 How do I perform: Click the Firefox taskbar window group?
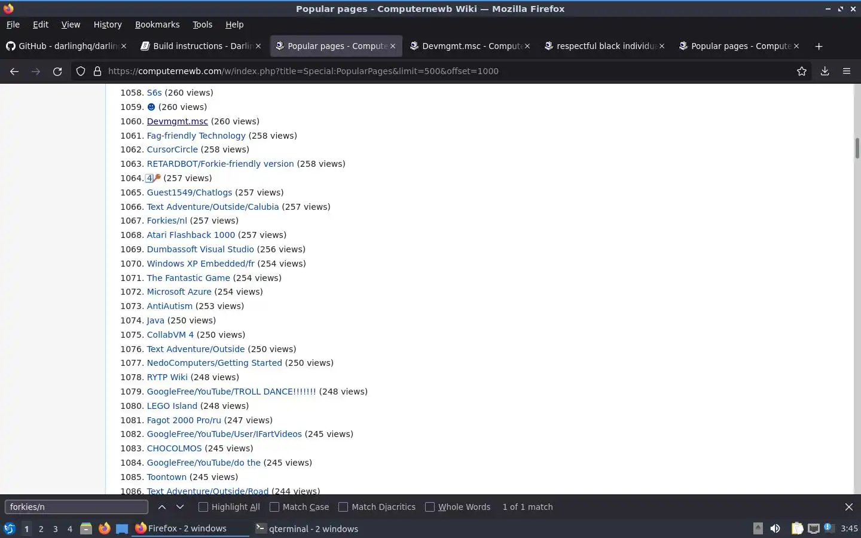point(190,528)
